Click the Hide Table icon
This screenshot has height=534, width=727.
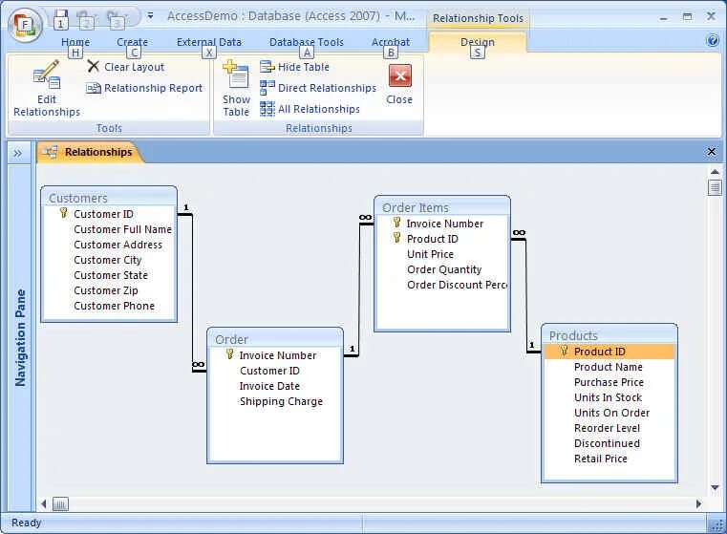267,67
